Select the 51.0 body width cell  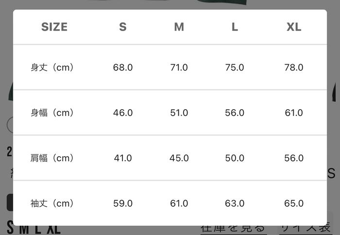179,113
